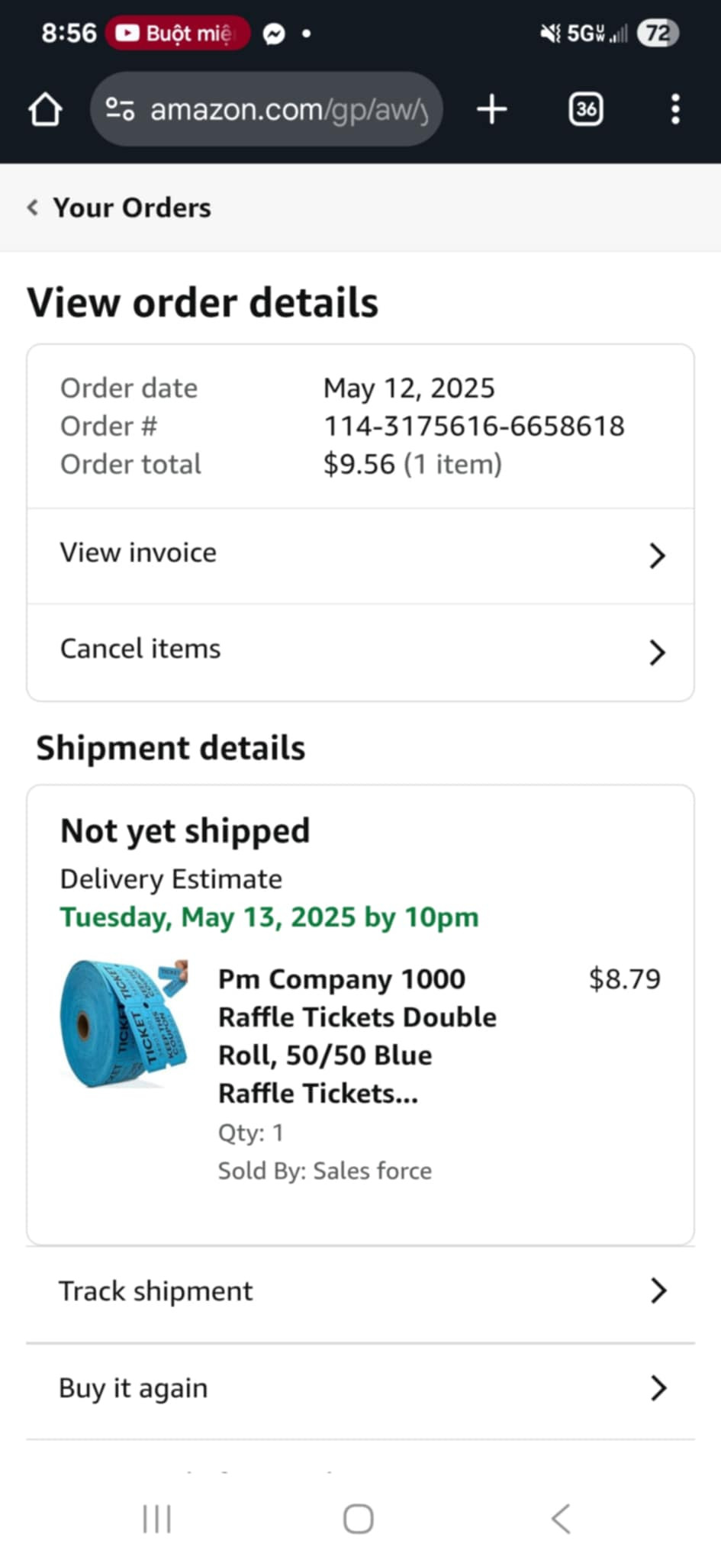This screenshot has width=721, height=1563.
Task: Tap the amazon.com address bar
Action: click(x=288, y=109)
